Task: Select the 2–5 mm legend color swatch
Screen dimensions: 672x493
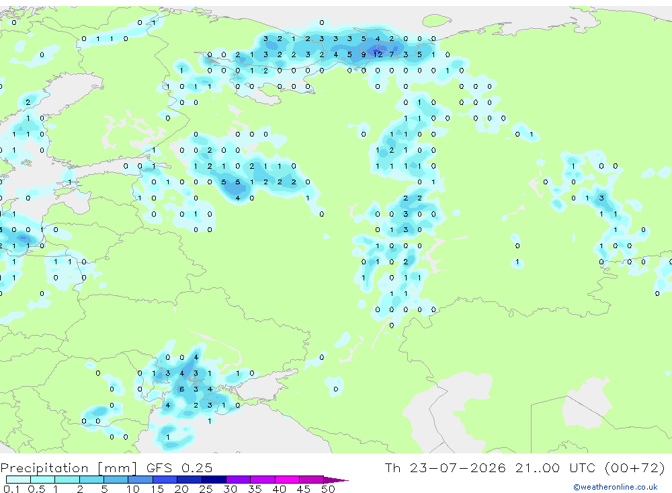Action: point(91,480)
